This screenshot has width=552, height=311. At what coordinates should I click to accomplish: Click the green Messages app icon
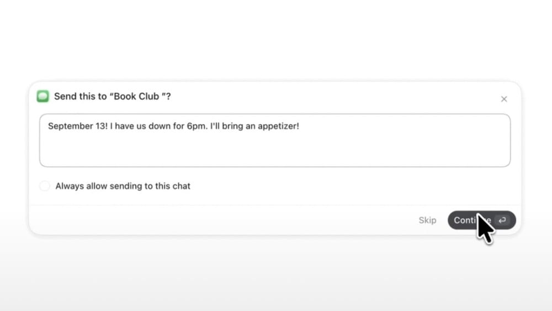(43, 96)
